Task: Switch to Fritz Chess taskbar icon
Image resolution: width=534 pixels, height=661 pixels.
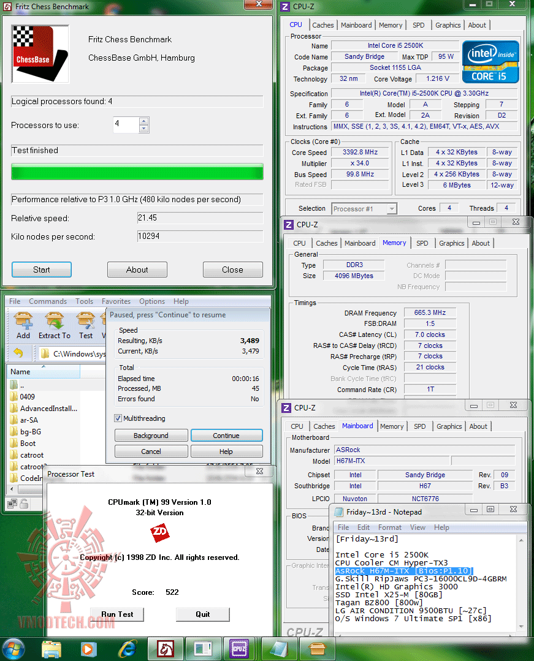Action: (x=166, y=649)
